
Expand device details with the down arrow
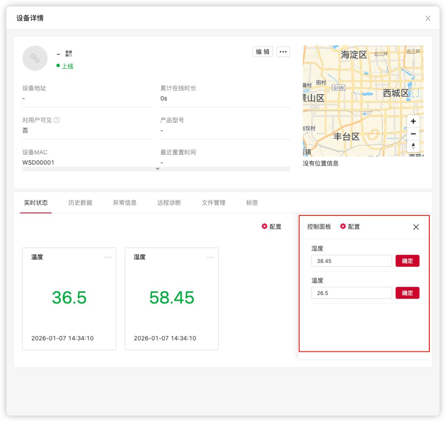point(158,168)
